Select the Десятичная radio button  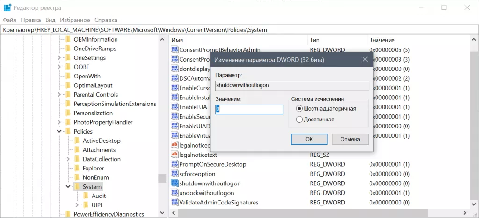click(x=299, y=120)
